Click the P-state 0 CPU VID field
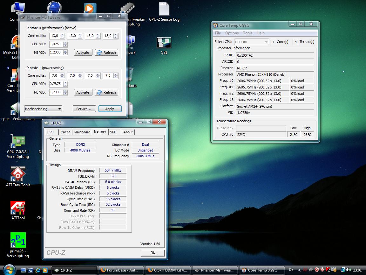The image size is (366, 275). tap(56, 44)
